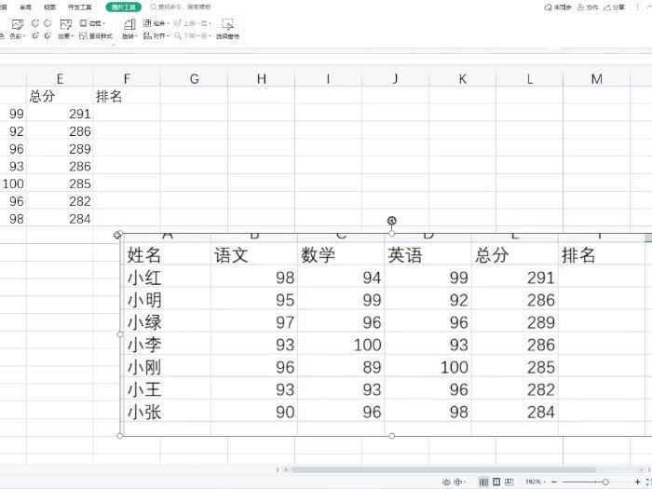
Task: Decrease picture brightness with the lower-right sun icon
Action: (x=48, y=35)
